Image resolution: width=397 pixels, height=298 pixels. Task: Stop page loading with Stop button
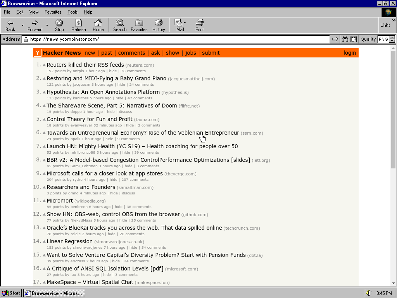pos(59,26)
